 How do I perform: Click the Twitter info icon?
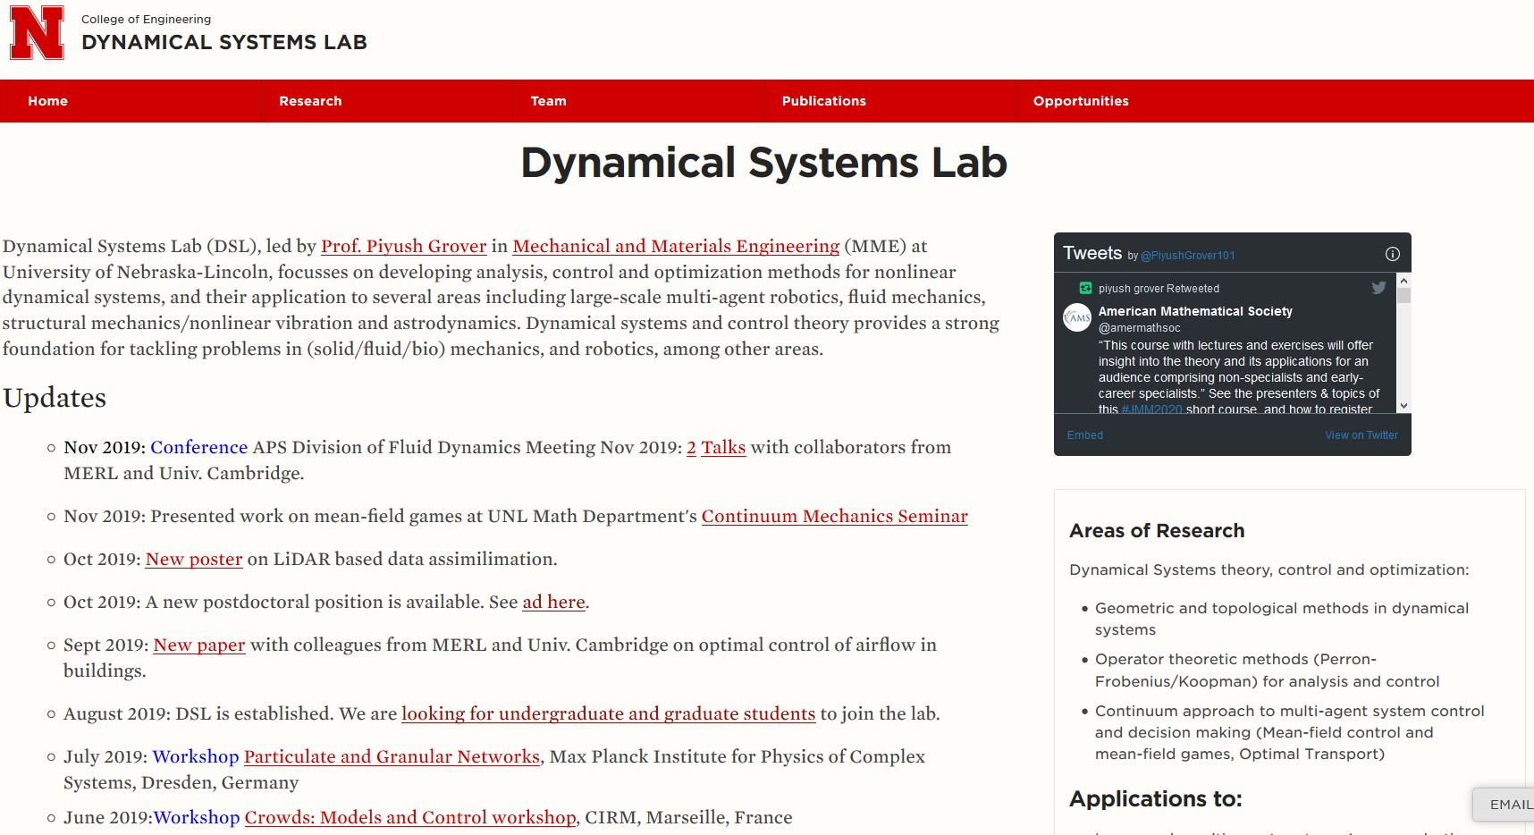(x=1392, y=254)
